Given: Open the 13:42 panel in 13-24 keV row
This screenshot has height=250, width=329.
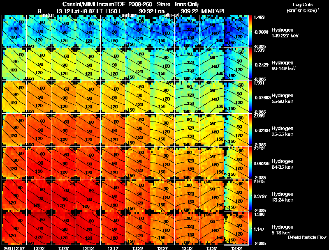Looking at the screenshot, I should pos(236,195).
